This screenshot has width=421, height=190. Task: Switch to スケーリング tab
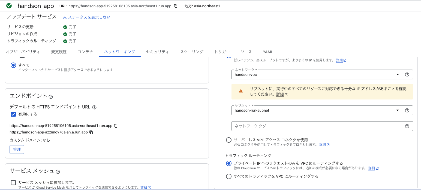click(192, 52)
